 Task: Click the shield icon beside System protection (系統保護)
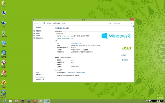click(34, 36)
